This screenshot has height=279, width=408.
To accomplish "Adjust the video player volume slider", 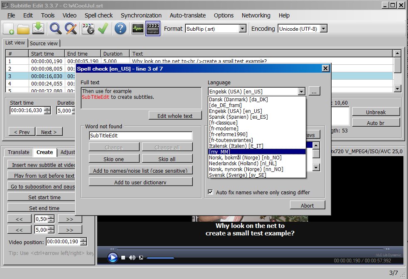I will pos(160,258).
